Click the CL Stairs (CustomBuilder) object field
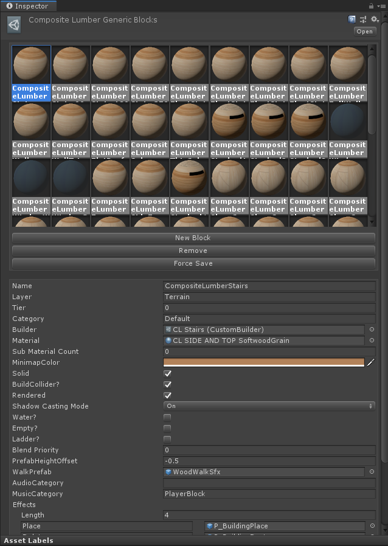Viewport: 388px width, 546px height. pyautogui.click(x=264, y=330)
